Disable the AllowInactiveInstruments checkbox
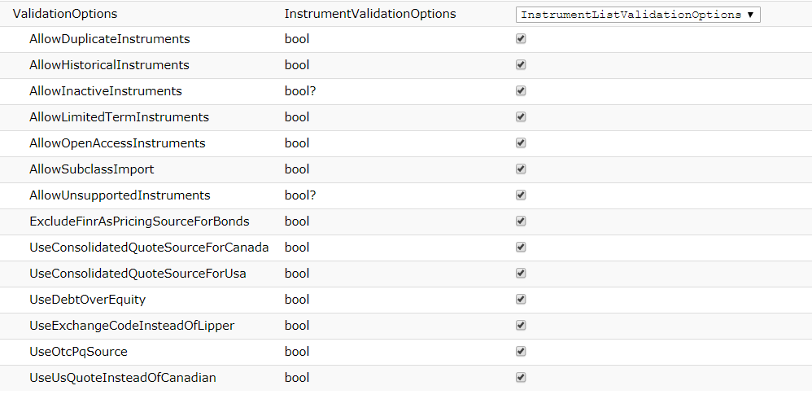This screenshot has width=812, height=399. pyautogui.click(x=521, y=90)
